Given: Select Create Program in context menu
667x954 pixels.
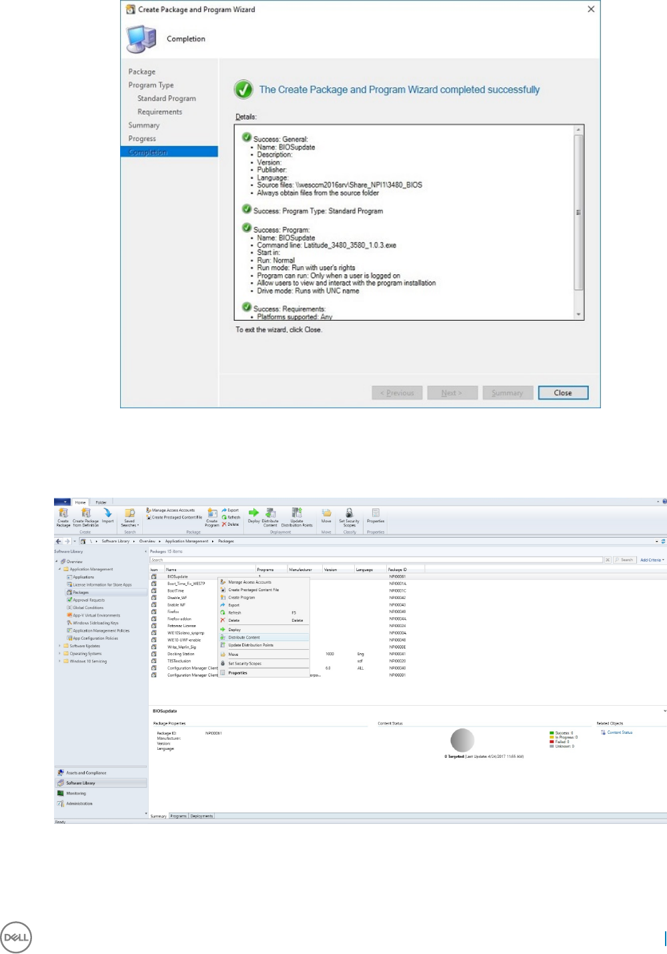Looking at the screenshot, I should coord(263,597).
